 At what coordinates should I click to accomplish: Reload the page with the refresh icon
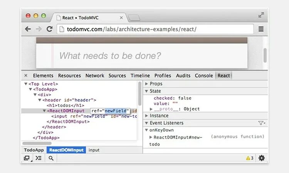[49, 29]
